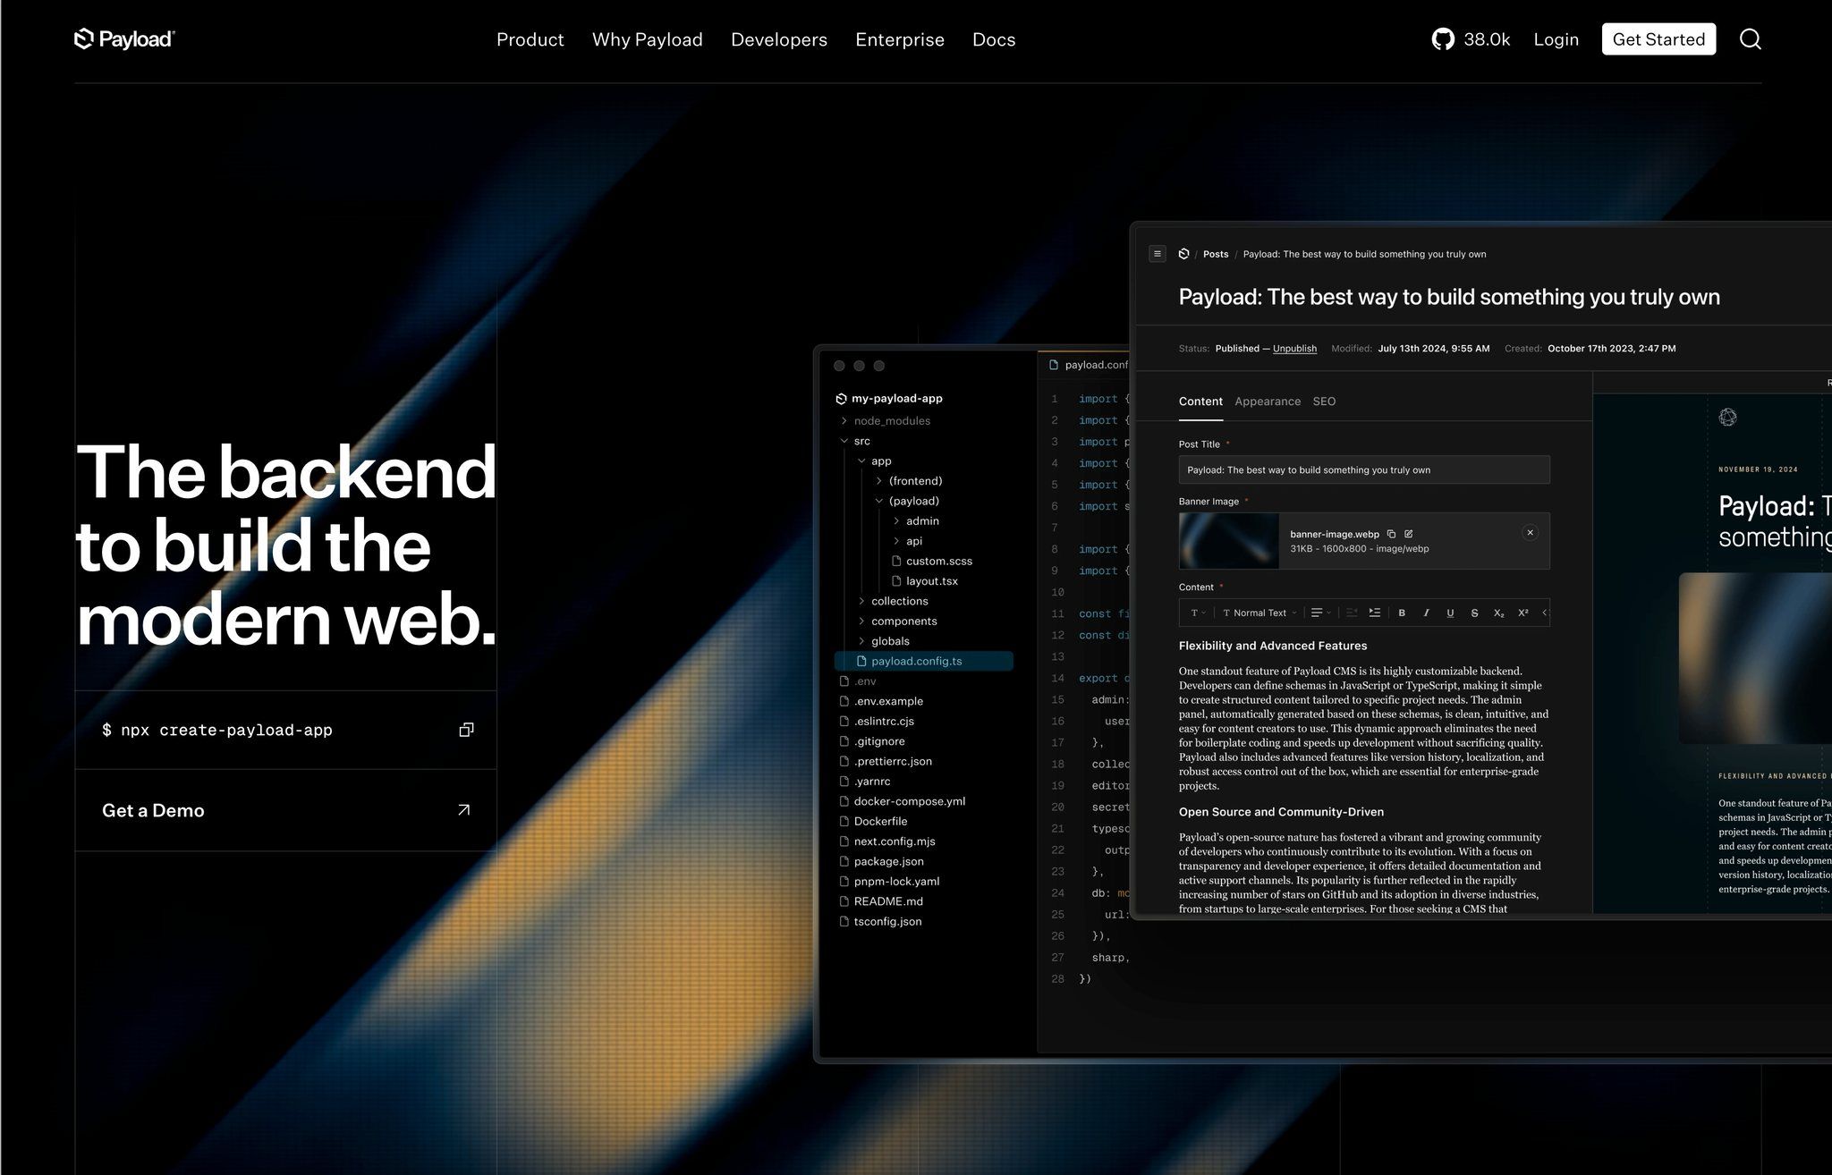Viewport: 1832px width, 1175px height.
Task: Click the Unpublish link
Action: click(1293, 349)
